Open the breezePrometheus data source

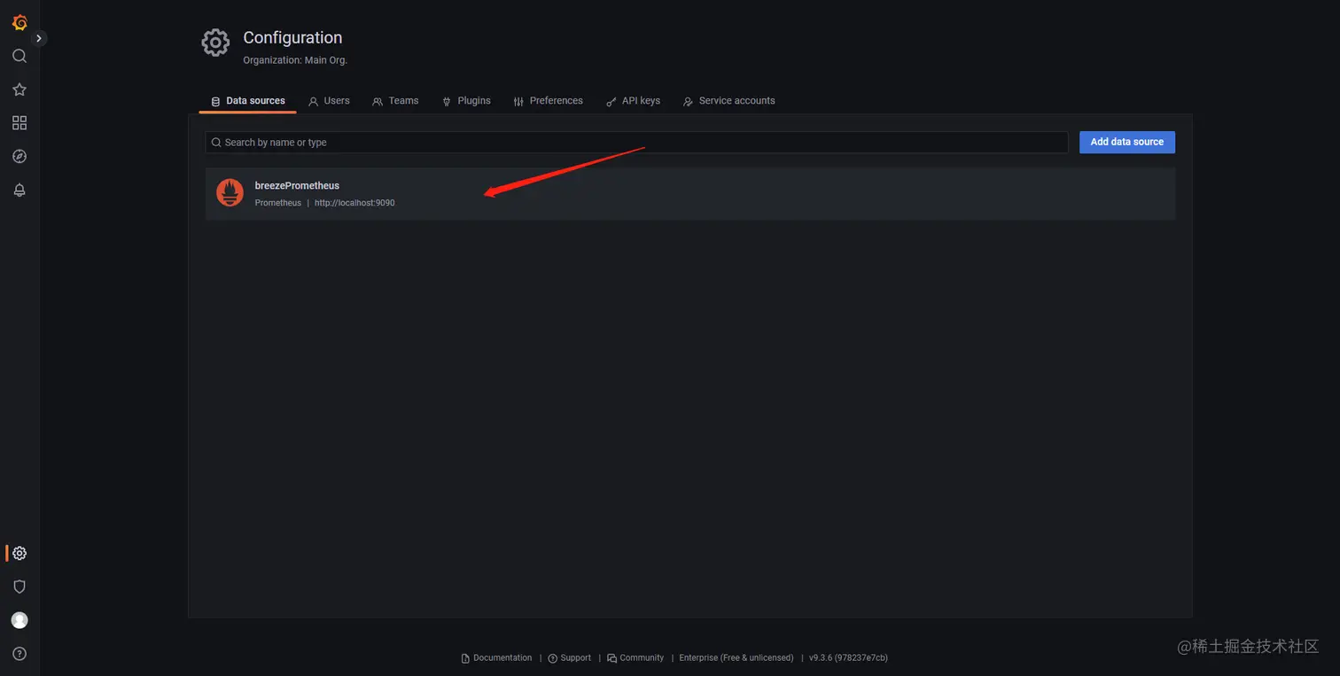coord(690,193)
